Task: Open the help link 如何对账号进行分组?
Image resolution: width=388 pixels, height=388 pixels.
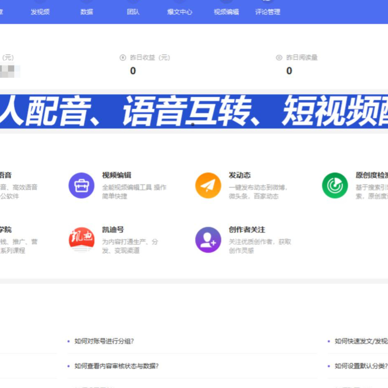Action: [x=104, y=341]
